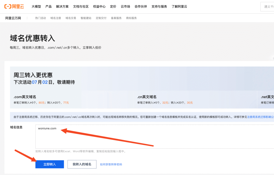
Task: Switch to the 域名交易 tab
Action: [71, 18]
